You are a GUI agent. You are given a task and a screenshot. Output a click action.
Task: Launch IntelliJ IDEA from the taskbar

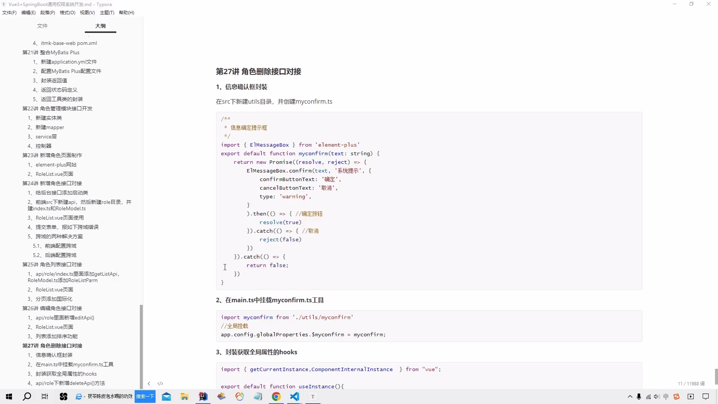[203, 397]
